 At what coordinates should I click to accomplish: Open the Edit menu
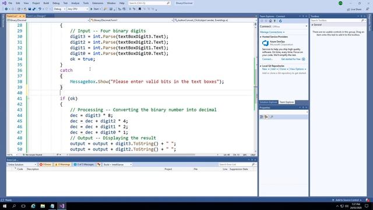click(x=18, y=3)
